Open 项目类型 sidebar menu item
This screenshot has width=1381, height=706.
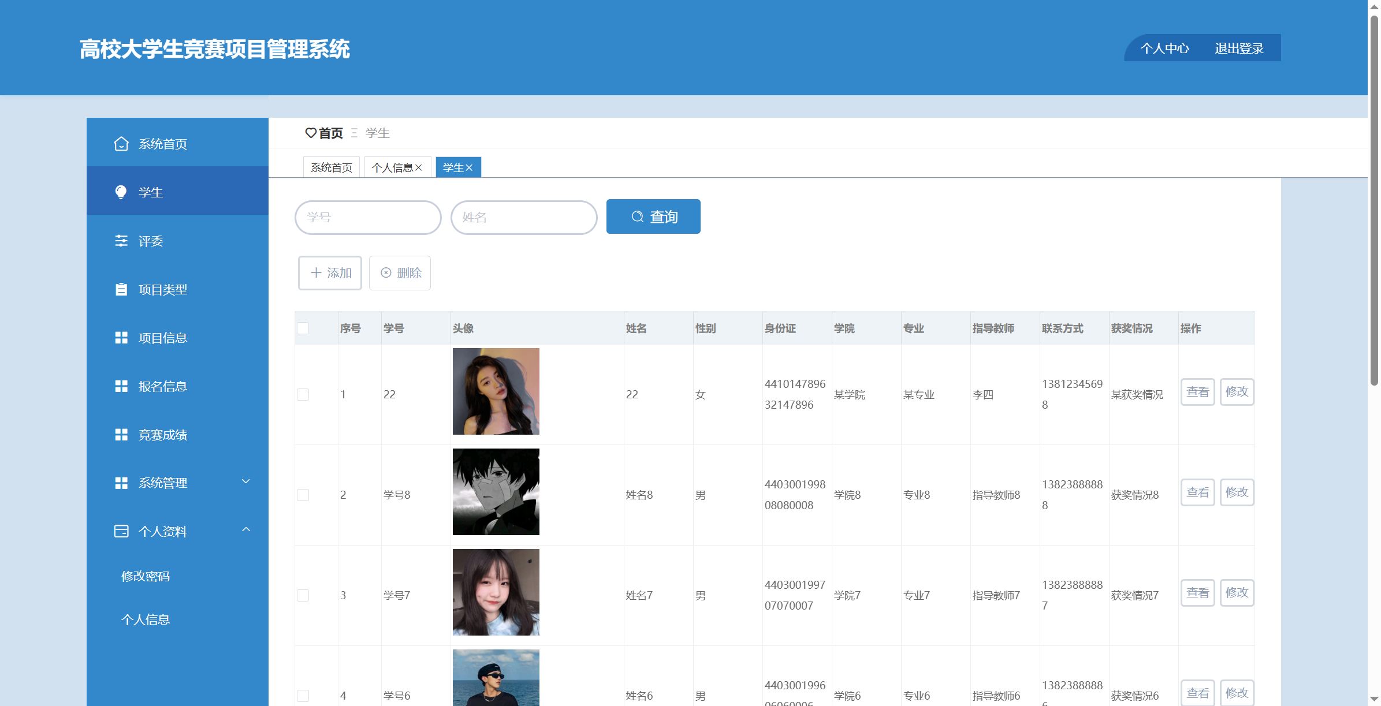177,289
